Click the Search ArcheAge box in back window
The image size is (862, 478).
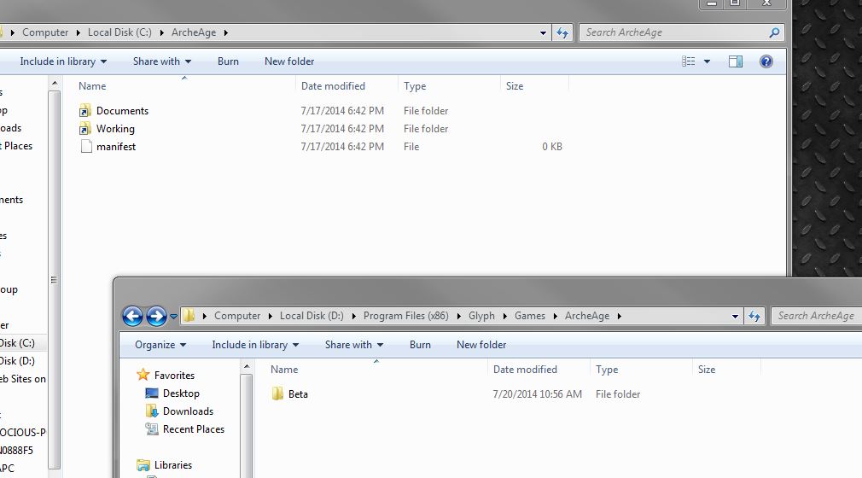pos(674,32)
